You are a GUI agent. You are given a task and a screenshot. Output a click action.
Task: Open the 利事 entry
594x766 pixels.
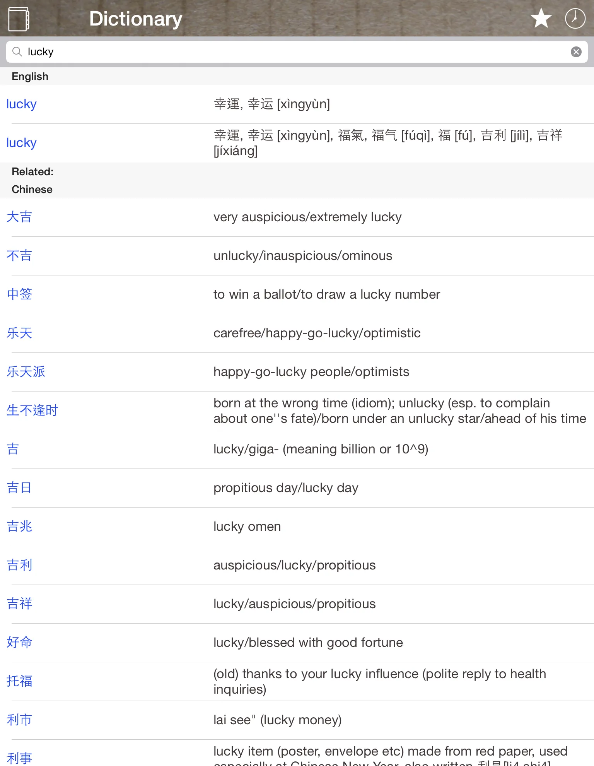297,753
